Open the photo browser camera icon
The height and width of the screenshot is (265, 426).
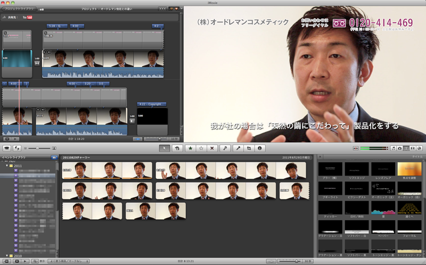[x=400, y=148]
